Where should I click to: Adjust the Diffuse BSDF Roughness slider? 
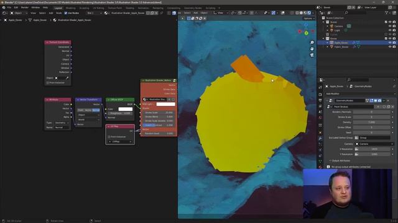[x=120, y=113]
